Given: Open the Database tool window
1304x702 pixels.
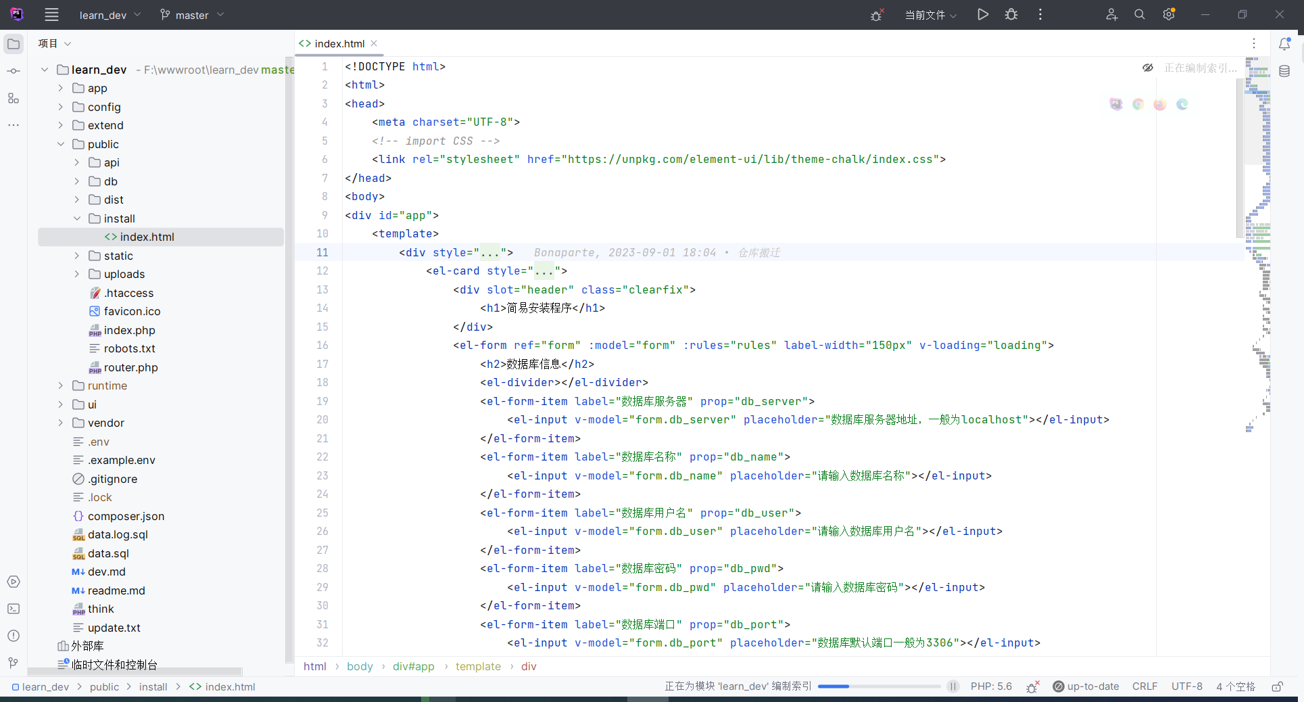Looking at the screenshot, I should point(1284,71).
